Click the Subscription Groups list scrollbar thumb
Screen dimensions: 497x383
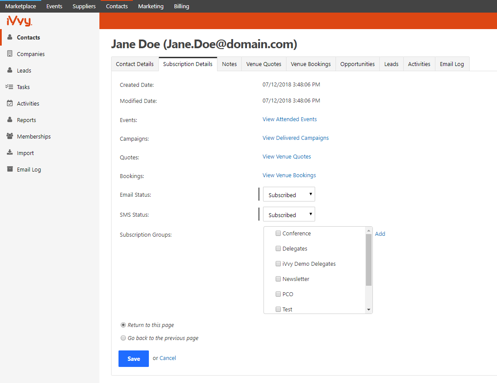click(369, 260)
